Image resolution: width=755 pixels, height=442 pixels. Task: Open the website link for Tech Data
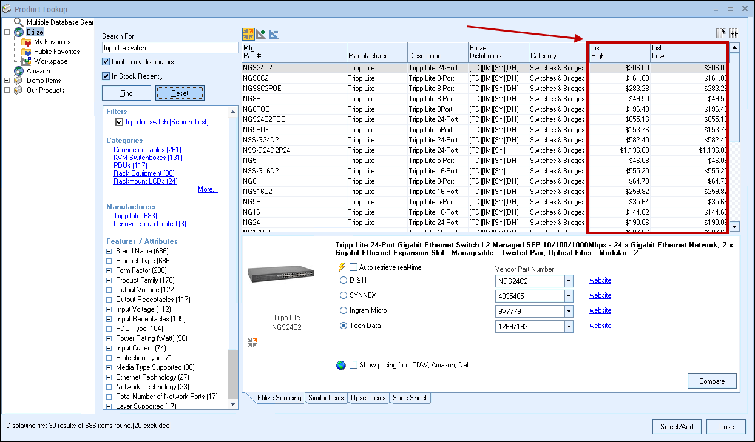point(600,326)
